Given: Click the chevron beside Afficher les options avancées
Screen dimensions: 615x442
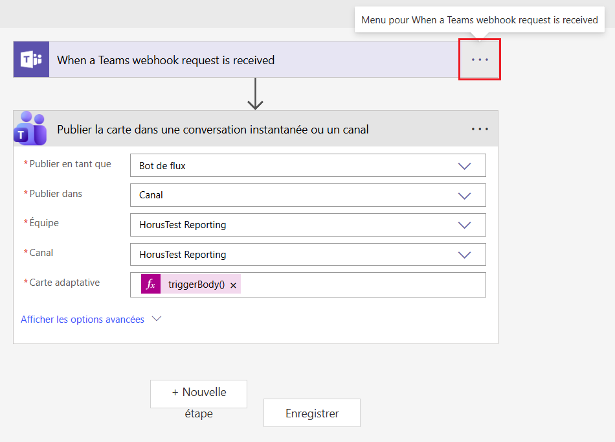Looking at the screenshot, I should [x=156, y=319].
